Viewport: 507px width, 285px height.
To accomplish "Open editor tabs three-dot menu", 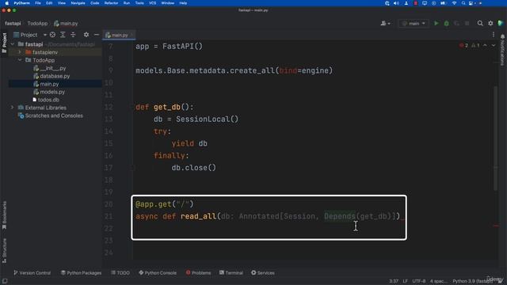I will 494,35.
